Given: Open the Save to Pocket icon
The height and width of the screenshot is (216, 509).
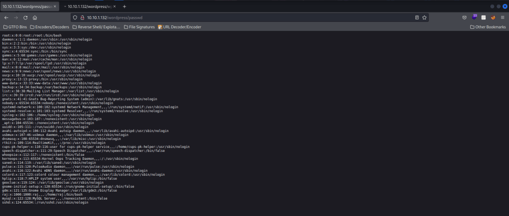Looking at the screenshot, I should point(464,17).
